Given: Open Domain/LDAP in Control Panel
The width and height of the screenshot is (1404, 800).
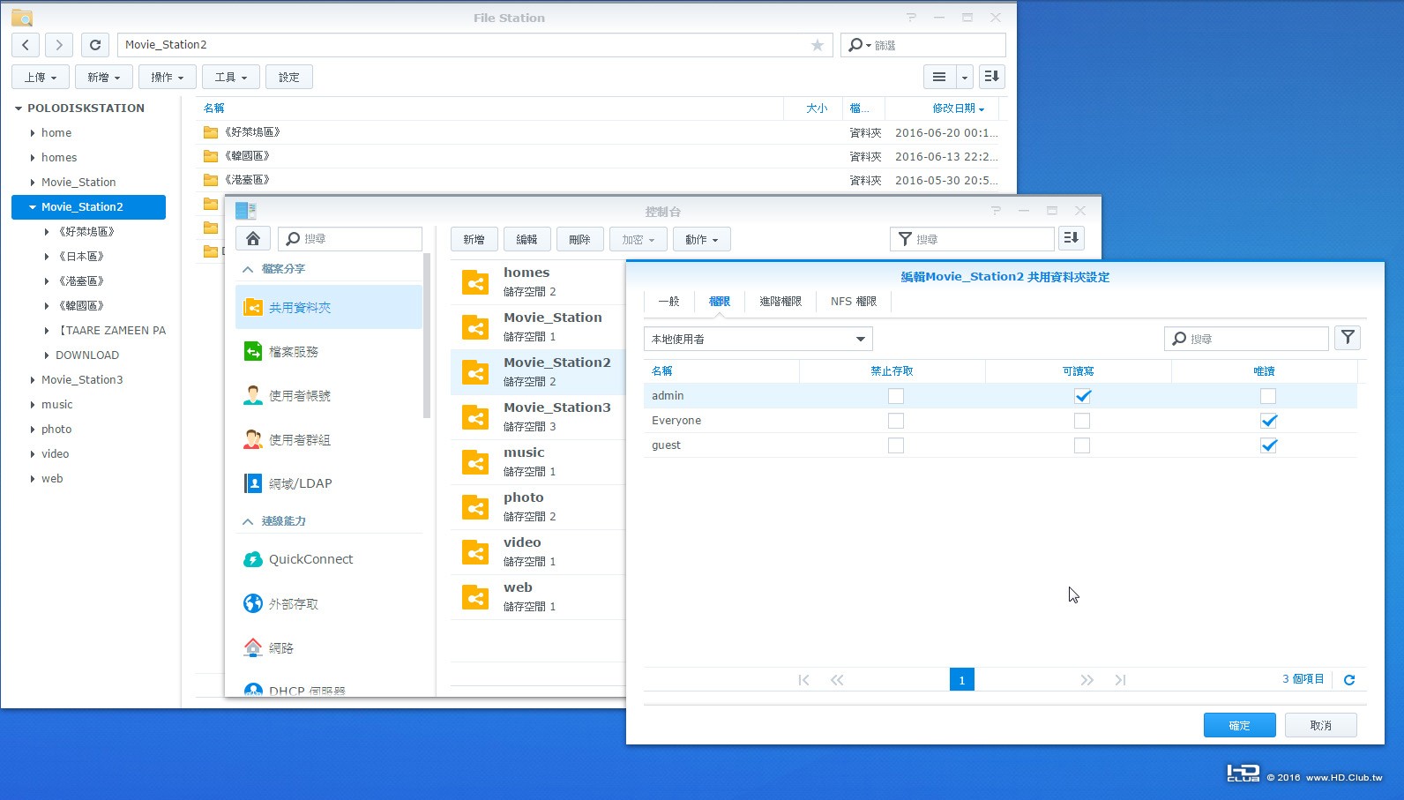Looking at the screenshot, I should click(329, 483).
